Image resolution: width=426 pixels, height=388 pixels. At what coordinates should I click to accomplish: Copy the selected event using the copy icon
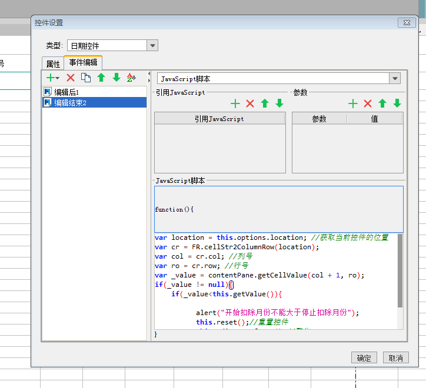coord(86,78)
